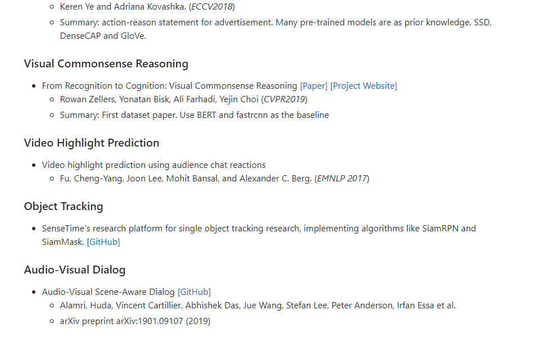Click the Audio-Visual Dialog heading
546x342 pixels.
click(x=75, y=270)
